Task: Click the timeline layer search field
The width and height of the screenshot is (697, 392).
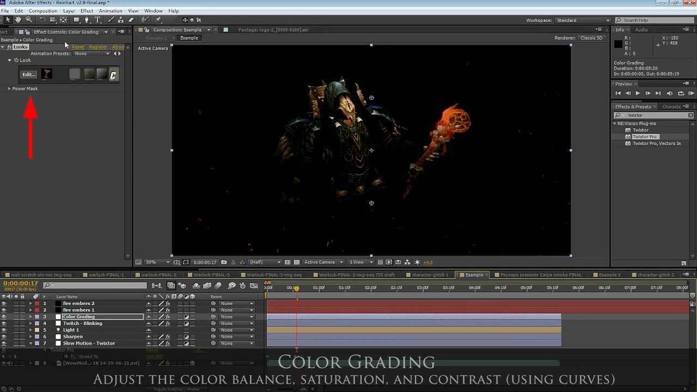Action: 95,285
